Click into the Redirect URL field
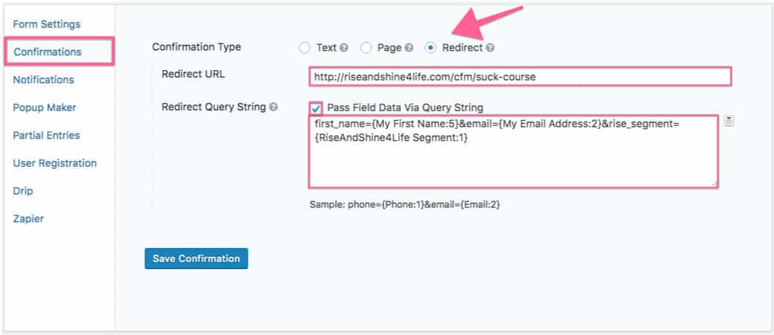This screenshot has height=335, width=774. (520, 76)
